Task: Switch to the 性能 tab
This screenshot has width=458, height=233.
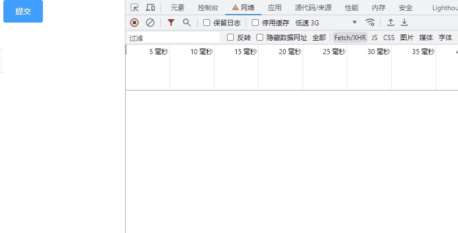Action: tap(351, 8)
